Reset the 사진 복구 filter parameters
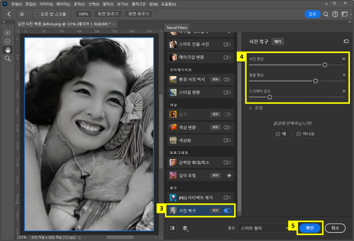The image size is (354, 241). (x=345, y=42)
